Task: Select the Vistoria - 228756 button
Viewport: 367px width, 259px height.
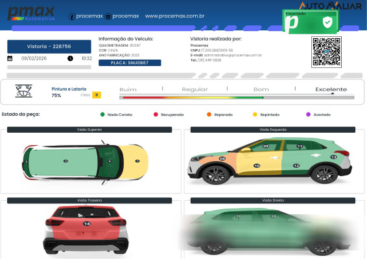Action: click(49, 47)
